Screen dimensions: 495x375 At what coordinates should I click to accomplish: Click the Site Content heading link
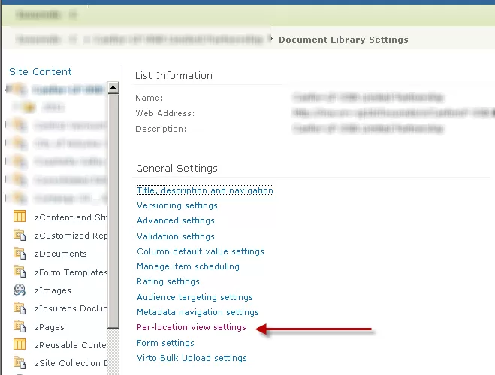pos(41,71)
